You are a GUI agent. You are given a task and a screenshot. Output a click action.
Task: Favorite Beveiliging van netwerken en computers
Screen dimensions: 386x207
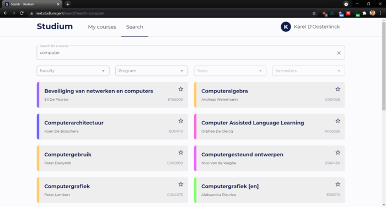tap(181, 89)
